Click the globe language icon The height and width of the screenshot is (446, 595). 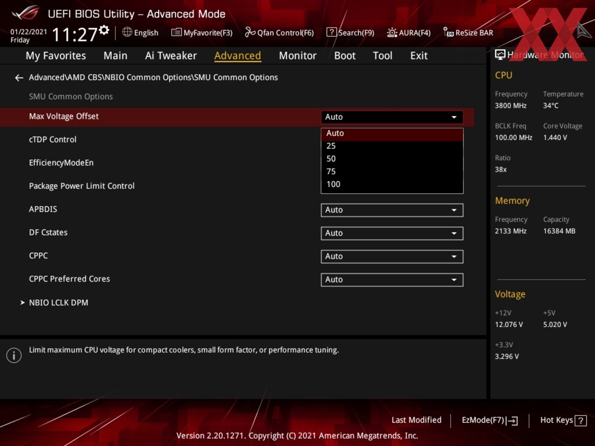(x=127, y=32)
